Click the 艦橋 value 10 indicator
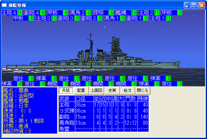The image size is (207, 139). (134, 13)
